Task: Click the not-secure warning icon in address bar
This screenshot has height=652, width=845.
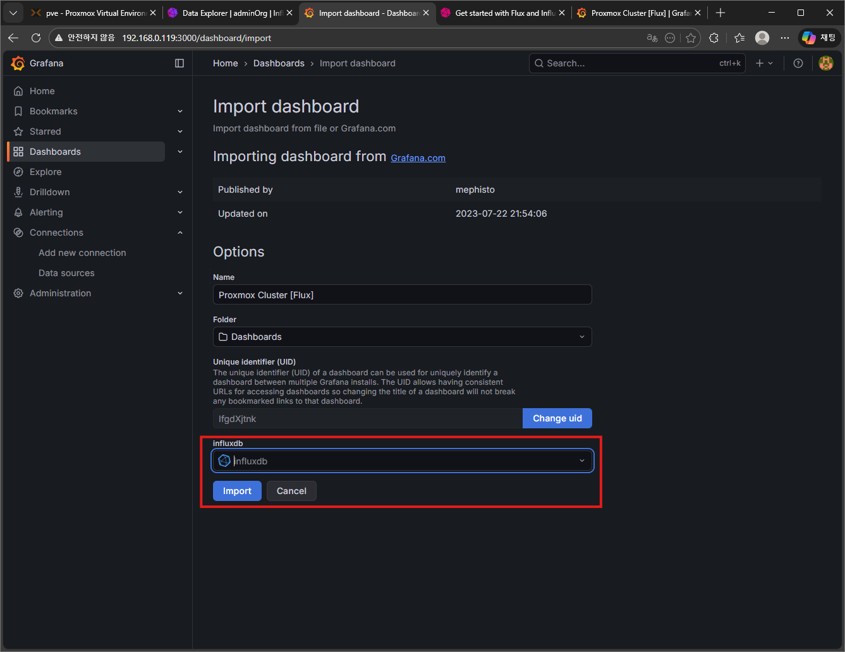Action: pos(59,38)
